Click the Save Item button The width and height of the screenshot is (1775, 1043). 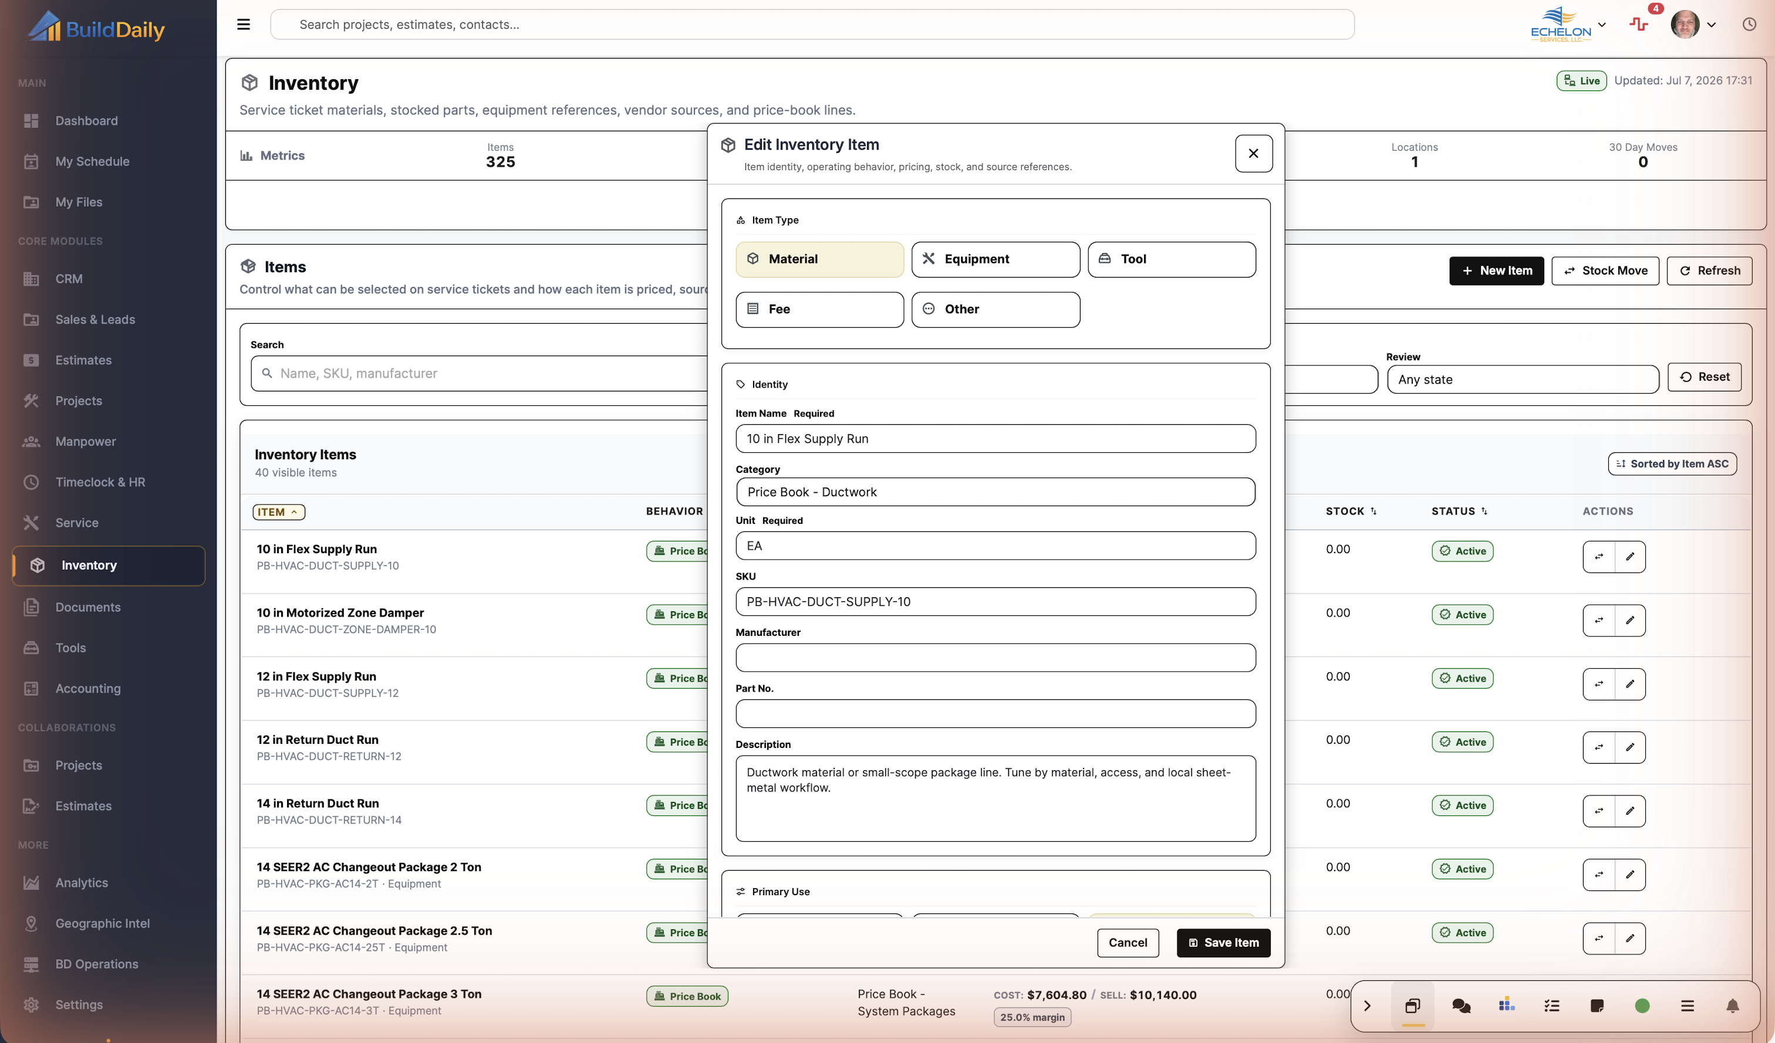tap(1223, 942)
